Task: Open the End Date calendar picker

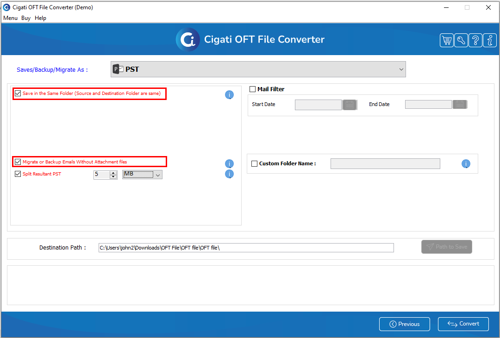Action: tap(460, 105)
